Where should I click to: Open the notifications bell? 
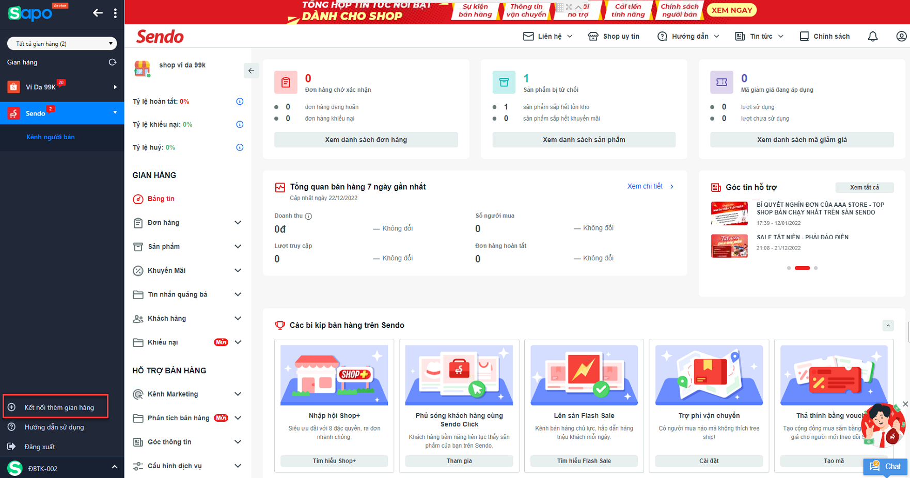pyautogui.click(x=873, y=37)
